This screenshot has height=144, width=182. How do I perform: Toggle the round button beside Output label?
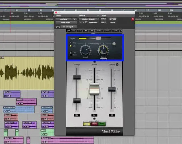click(117, 64)
